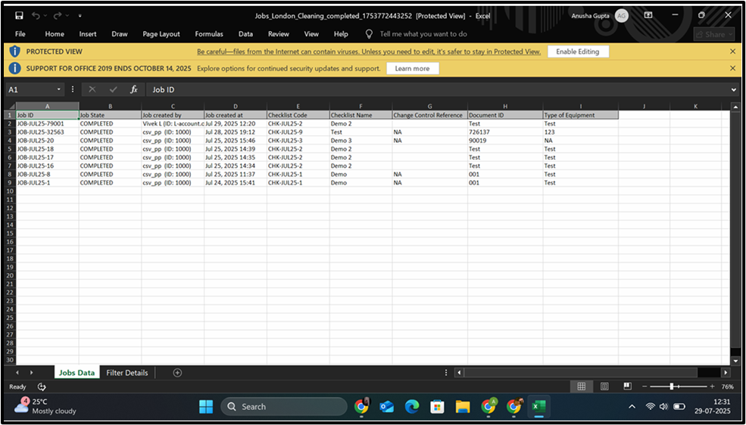Dismiss the Protected View warning bar

[x=732, y=51]
